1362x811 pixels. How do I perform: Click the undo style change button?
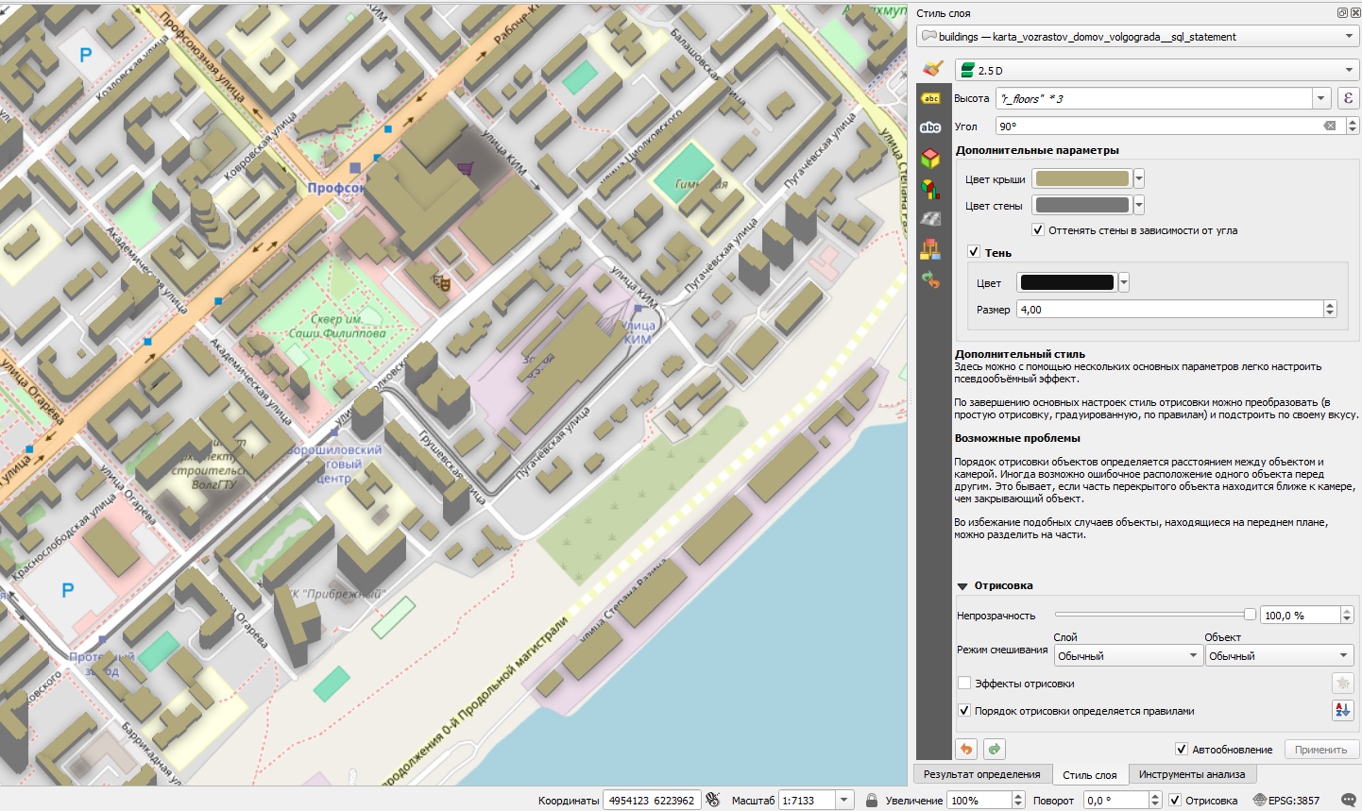click(966, 750)
